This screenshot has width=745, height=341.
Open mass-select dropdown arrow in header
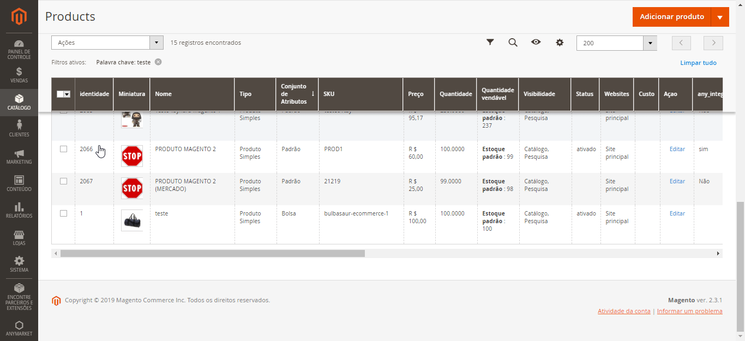tap(67, 94)
